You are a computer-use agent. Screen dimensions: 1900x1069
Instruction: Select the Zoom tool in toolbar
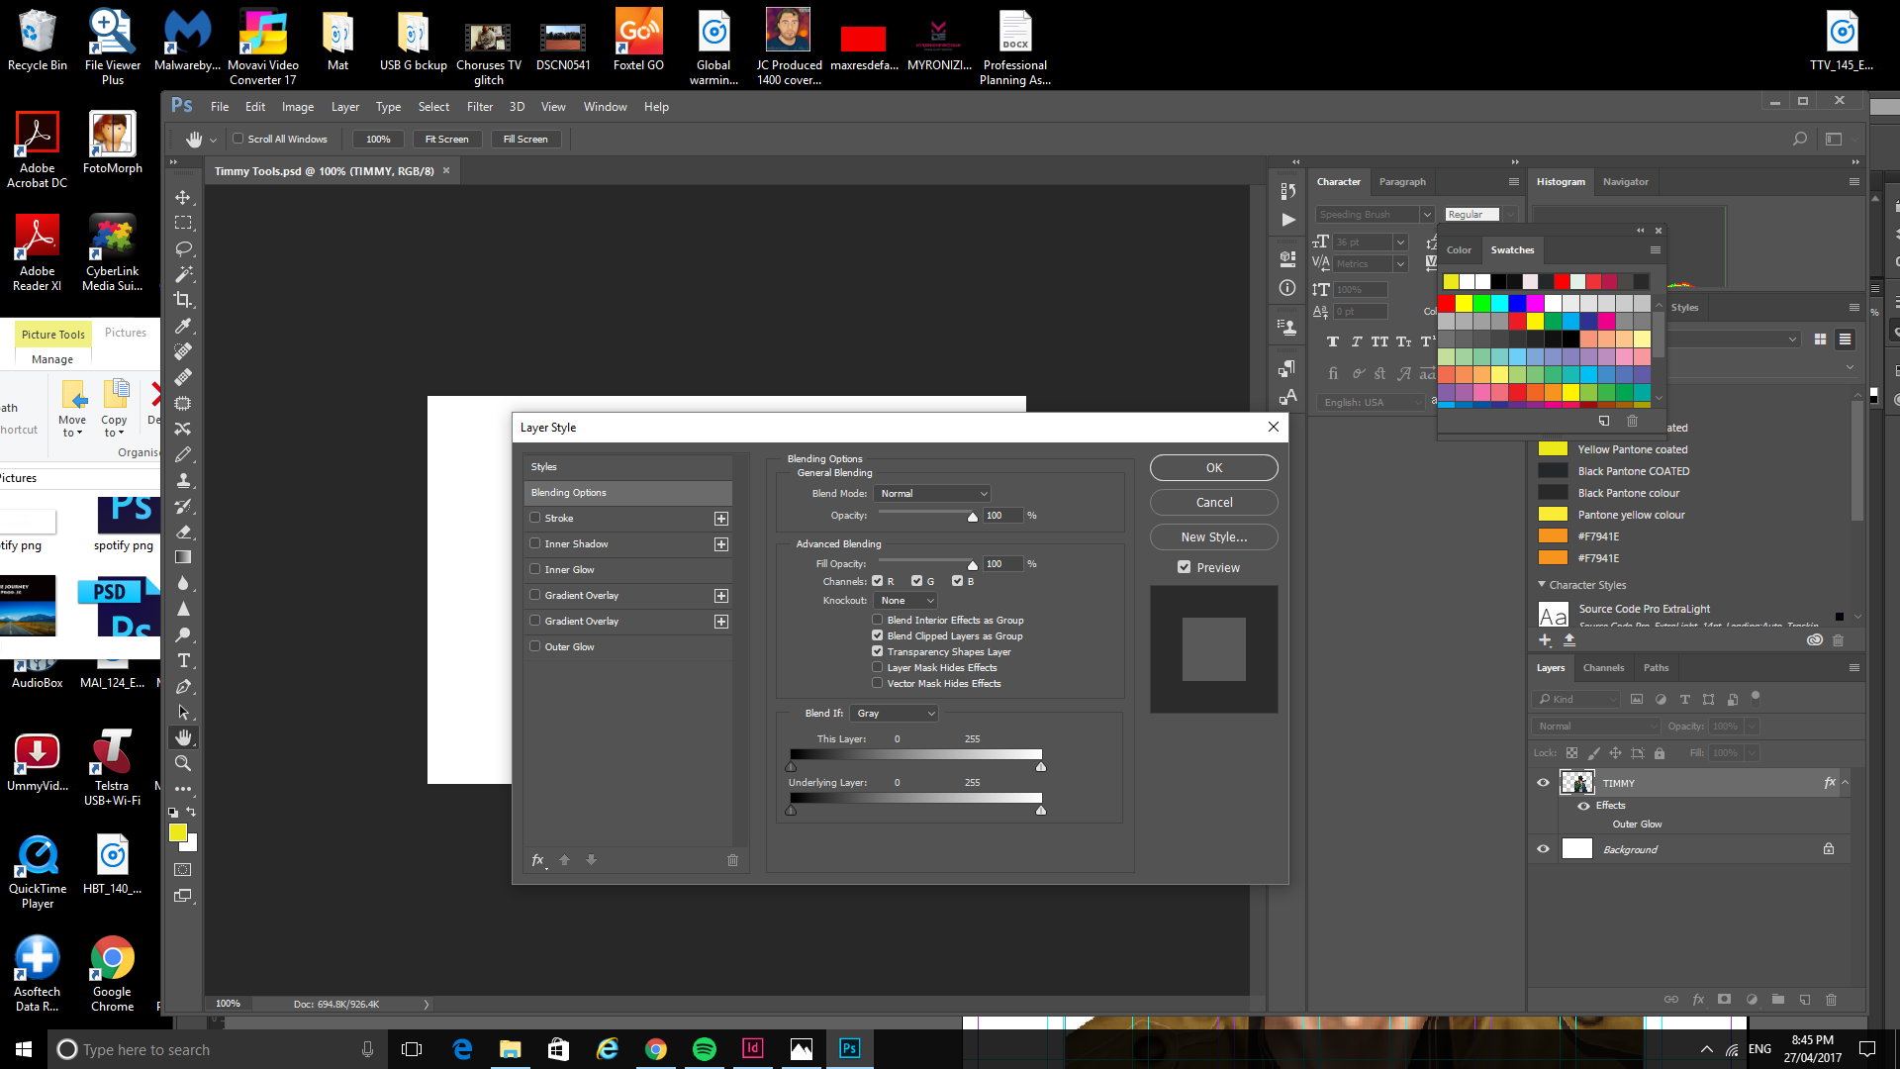click(x=184, y=762)
